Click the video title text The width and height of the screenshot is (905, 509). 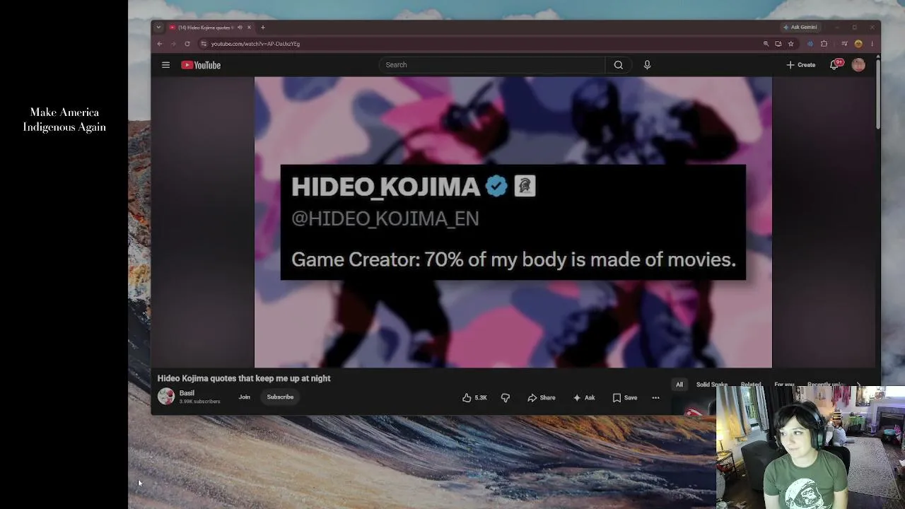click(x=244, y=378)
